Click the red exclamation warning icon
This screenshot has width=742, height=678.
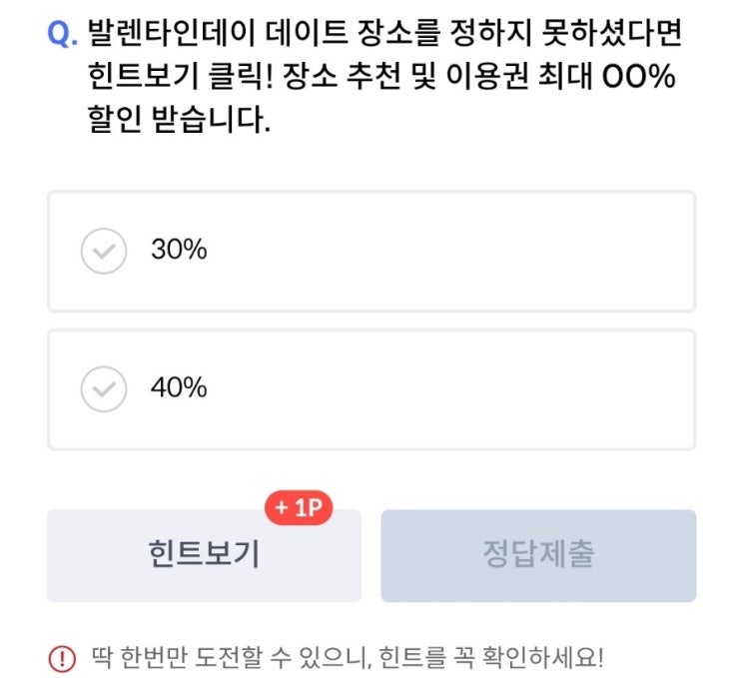(62, 659)
